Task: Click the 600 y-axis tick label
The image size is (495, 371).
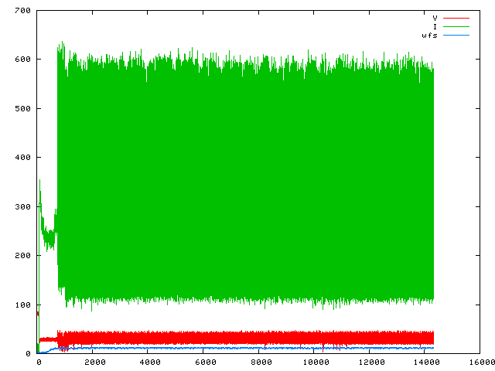Action: (22, 60)
